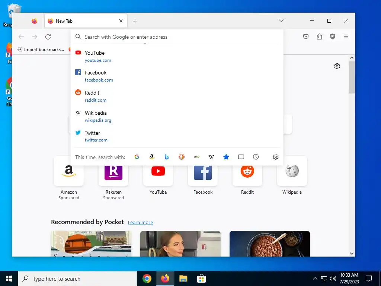
Task: Expand the list all tabs chevron
Action: pos(281,21)
